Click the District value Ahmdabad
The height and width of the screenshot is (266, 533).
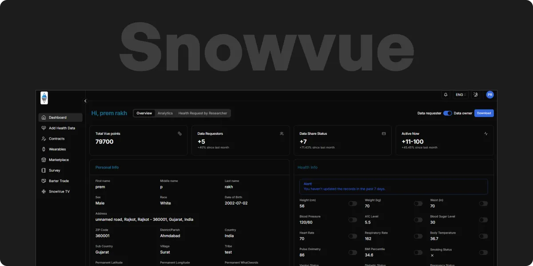[x=170, y=236]
